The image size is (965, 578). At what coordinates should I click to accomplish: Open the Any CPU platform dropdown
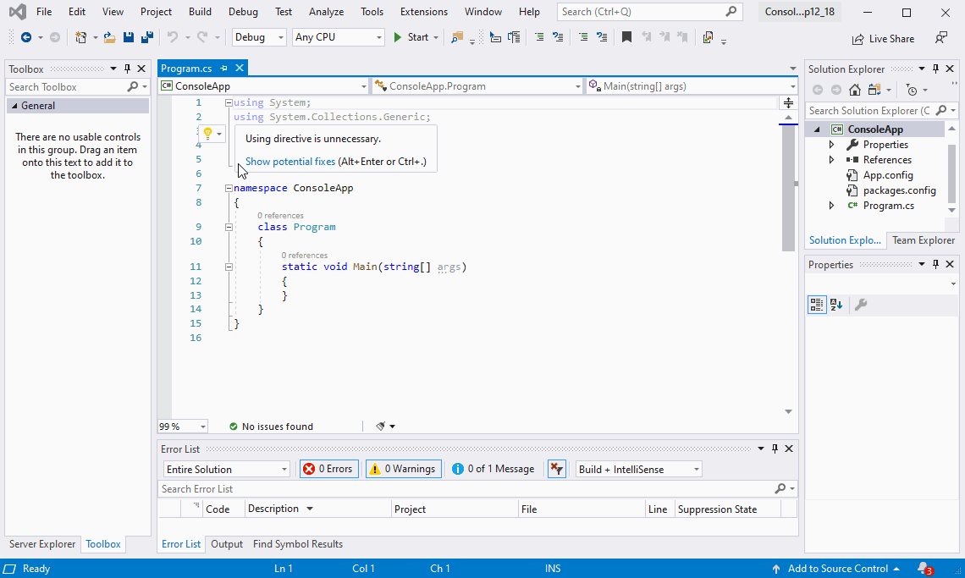(x=339, y=37)
